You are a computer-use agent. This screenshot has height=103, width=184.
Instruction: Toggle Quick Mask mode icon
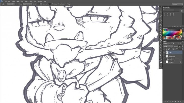160,65
